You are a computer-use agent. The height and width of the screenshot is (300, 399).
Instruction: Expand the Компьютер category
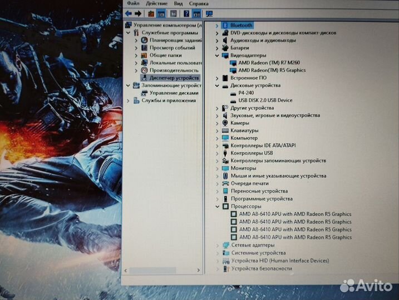(x=217, y=138)
